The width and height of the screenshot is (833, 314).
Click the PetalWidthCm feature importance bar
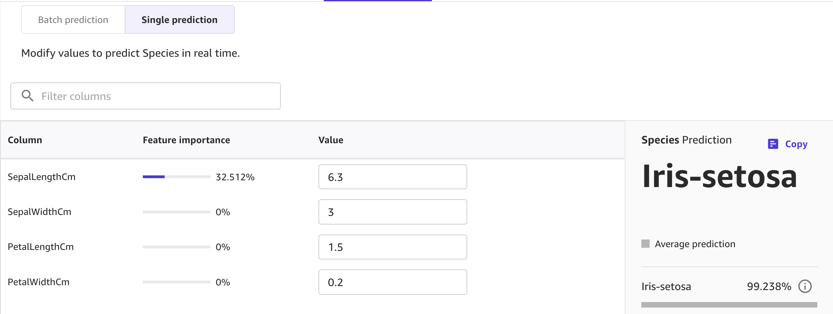tap(176, 282)
